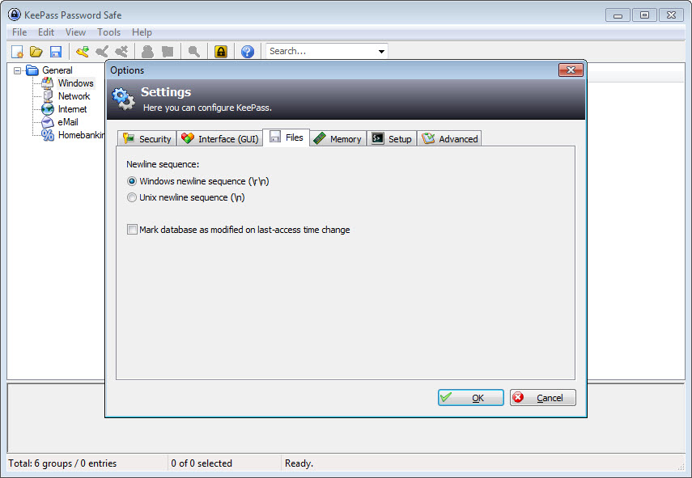The height and width of the screenshot is (478, 692).
Task: Select the Homebanking group in tree
Action: tap(81, 135)
